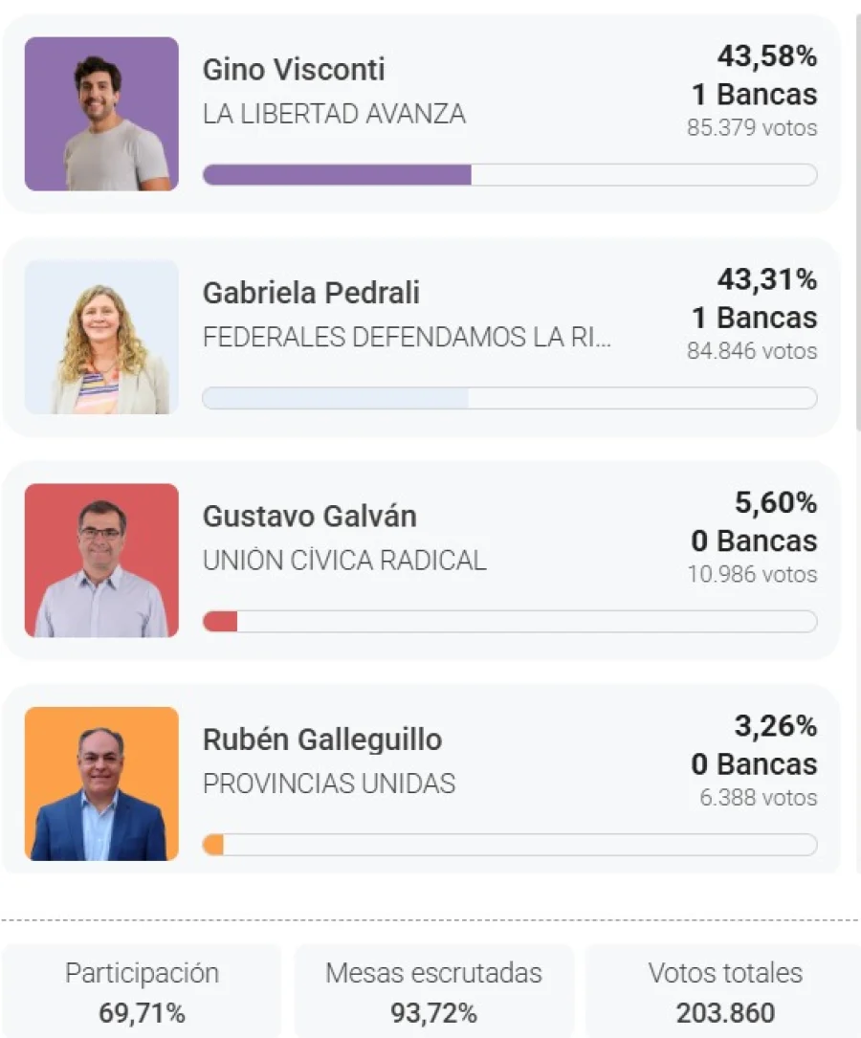Click Rubén Galleguillo's candidate photo
The width and height of the screenshot is (861, 1038).
[101, 783]
